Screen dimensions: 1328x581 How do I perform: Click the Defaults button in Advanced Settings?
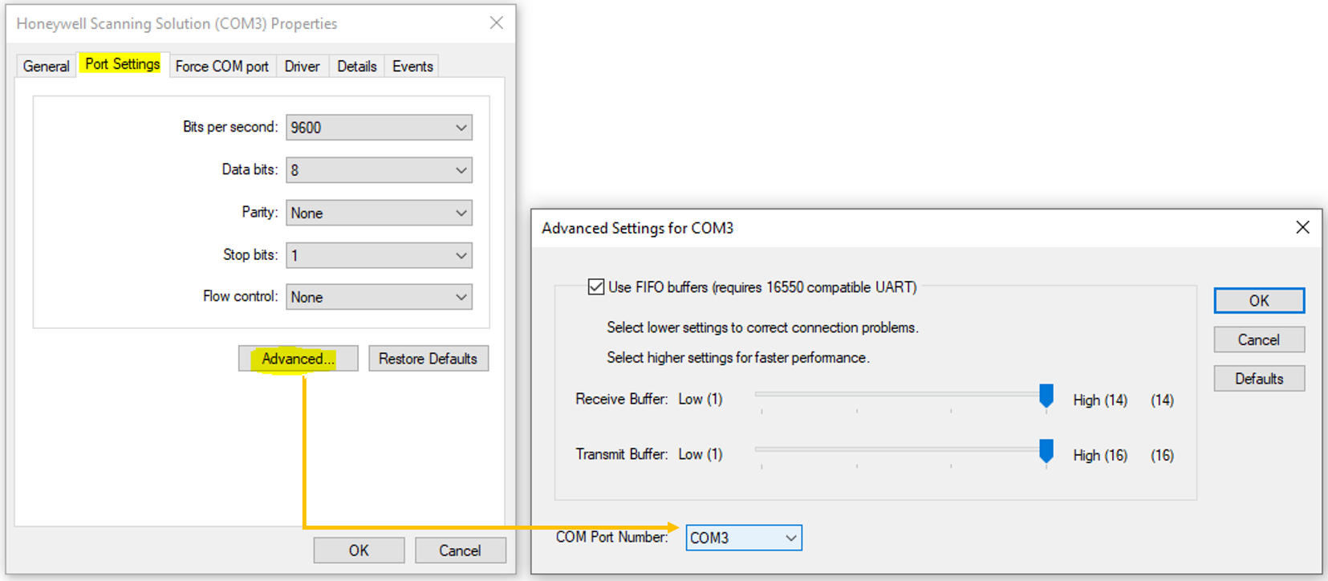point(1258,379)
